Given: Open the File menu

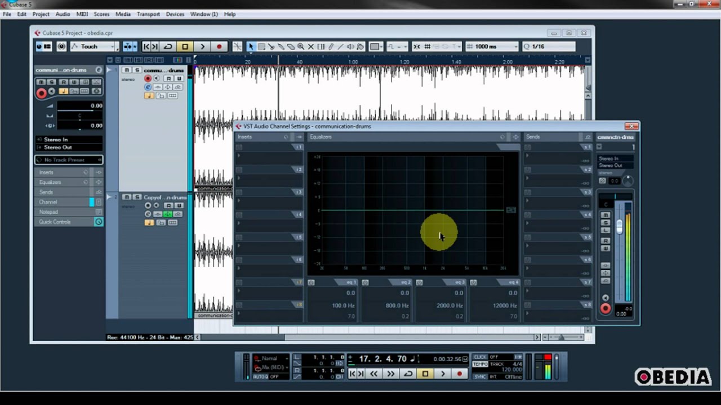Looking at the screenshot, I should pos(7,14).
